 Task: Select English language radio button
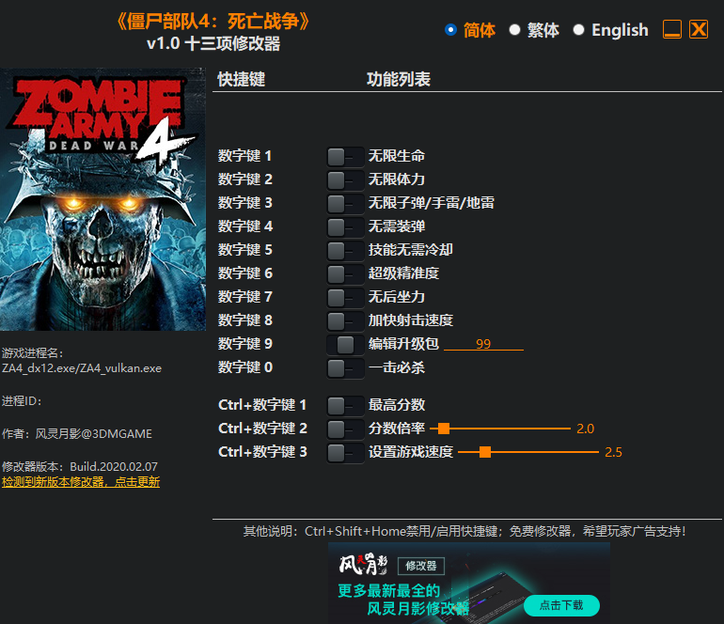pos(578,30)
